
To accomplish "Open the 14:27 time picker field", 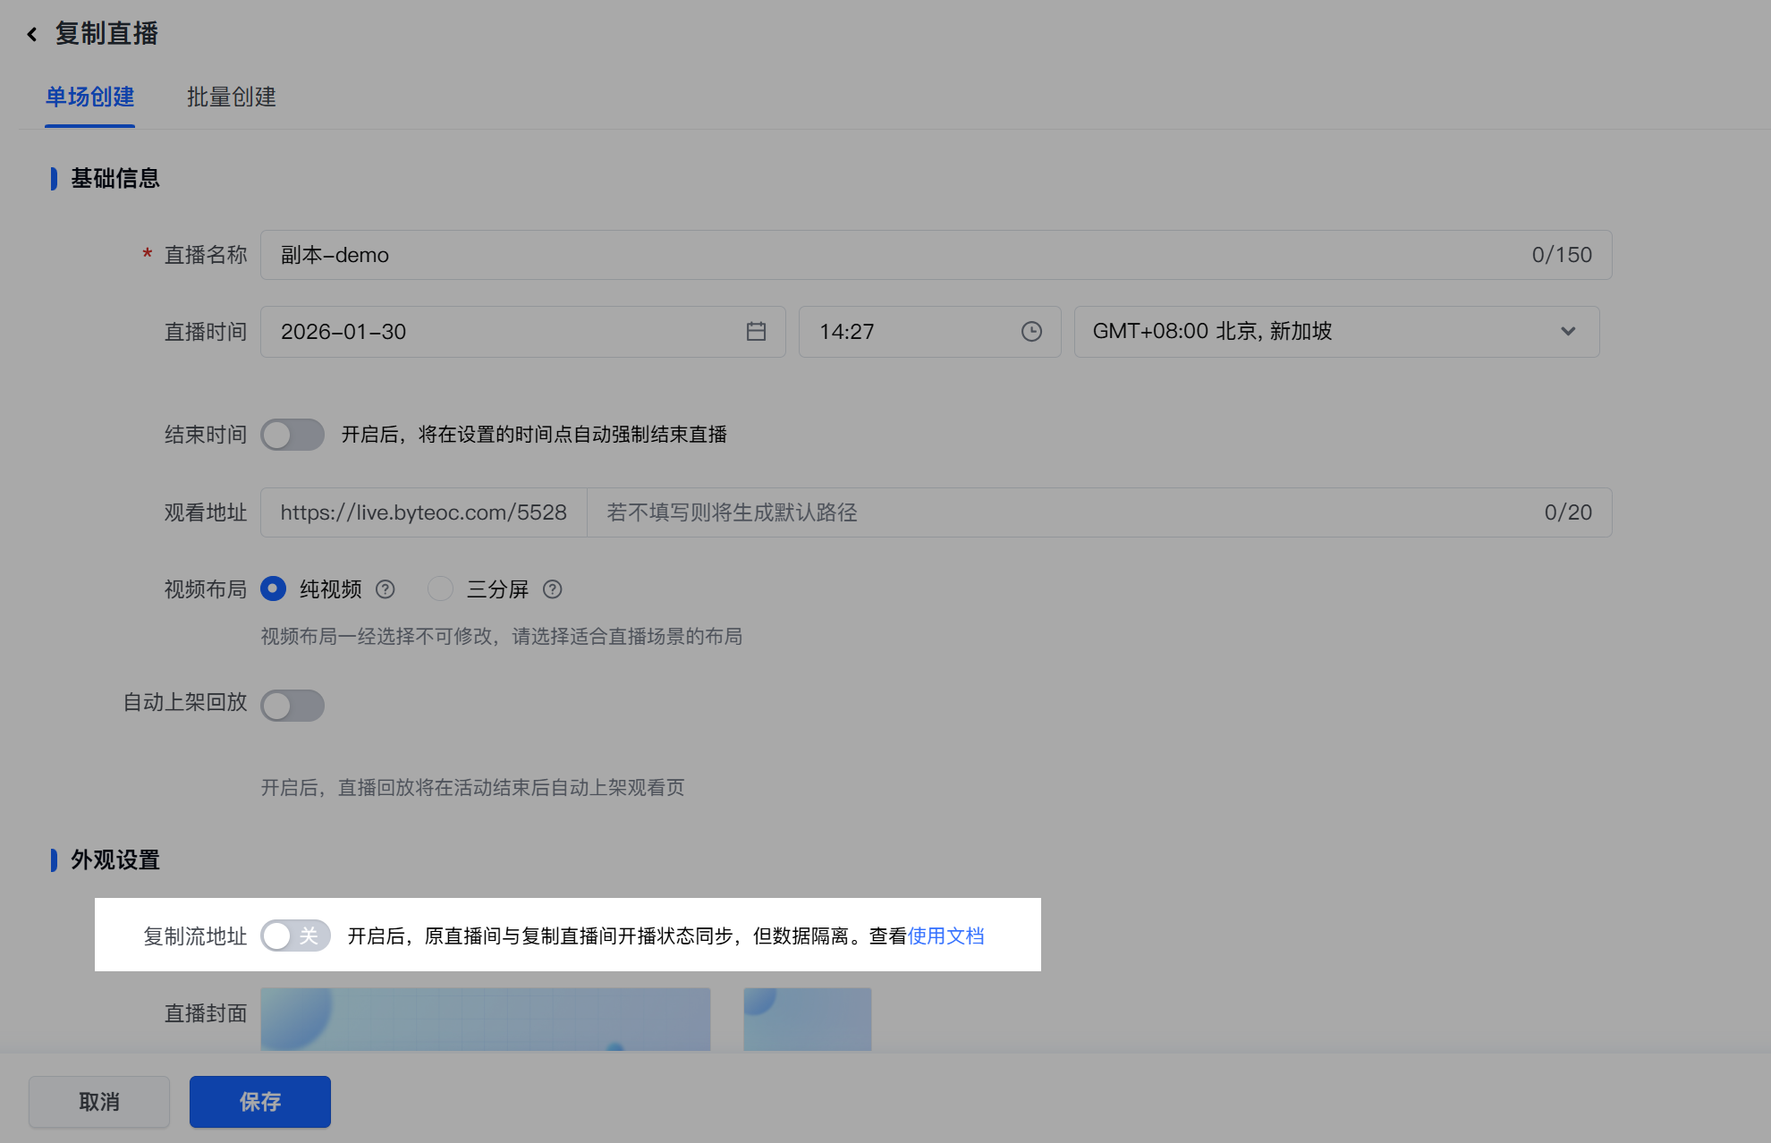I will pyautogui.click(x=929, y=332).
